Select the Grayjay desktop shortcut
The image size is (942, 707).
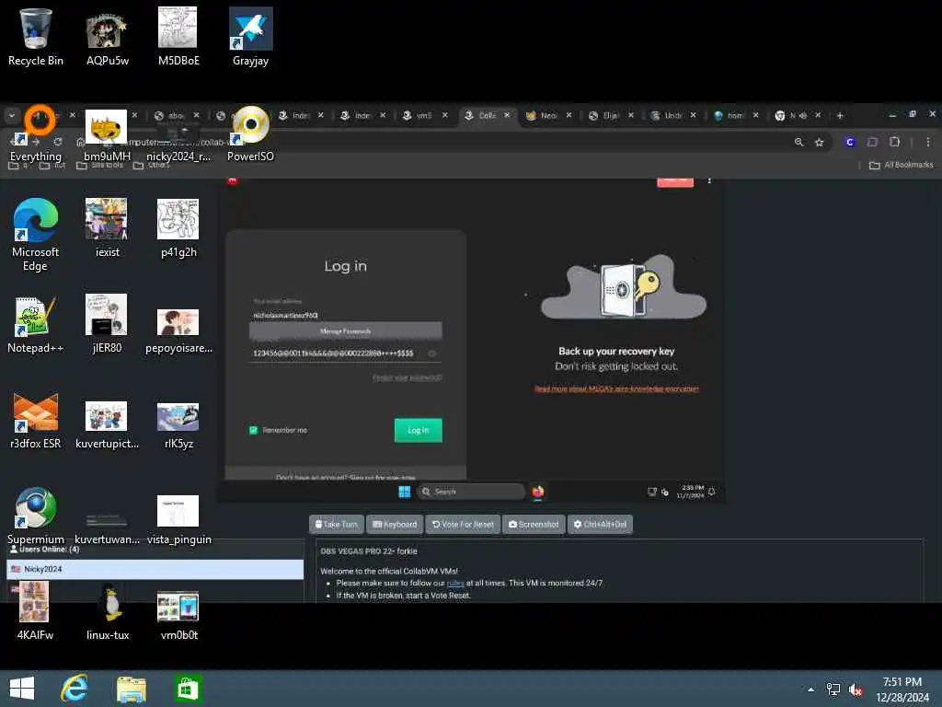coord(250,37)
